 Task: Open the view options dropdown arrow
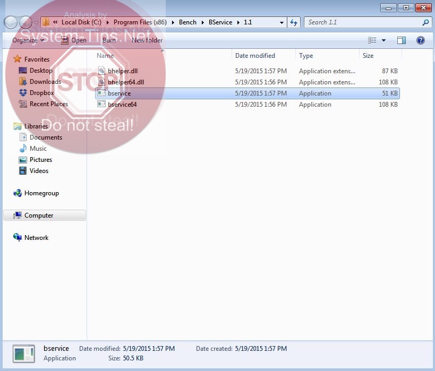coord(383,40)
